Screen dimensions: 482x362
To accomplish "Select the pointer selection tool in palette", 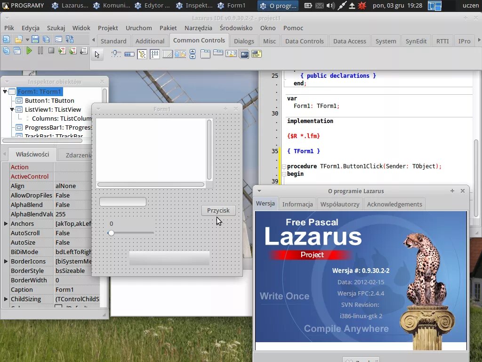I will [97, 55].
